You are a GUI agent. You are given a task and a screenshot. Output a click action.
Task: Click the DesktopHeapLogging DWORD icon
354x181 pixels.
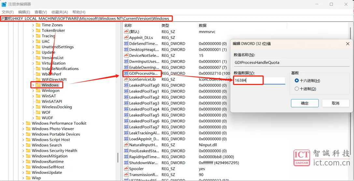click(x=126, y=50)
